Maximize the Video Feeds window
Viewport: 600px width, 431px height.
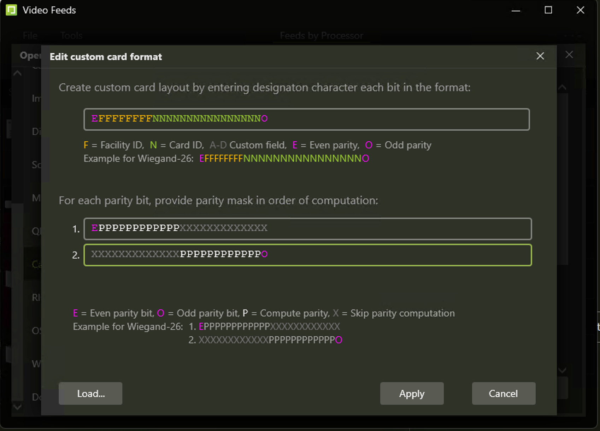(x=548, y=10)
